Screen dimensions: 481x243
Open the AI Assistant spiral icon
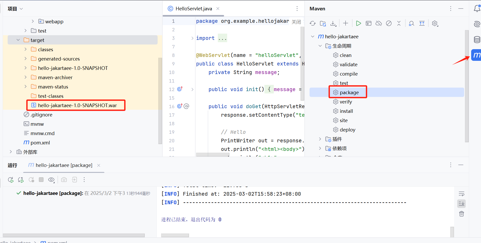click(x=477, y=24)
